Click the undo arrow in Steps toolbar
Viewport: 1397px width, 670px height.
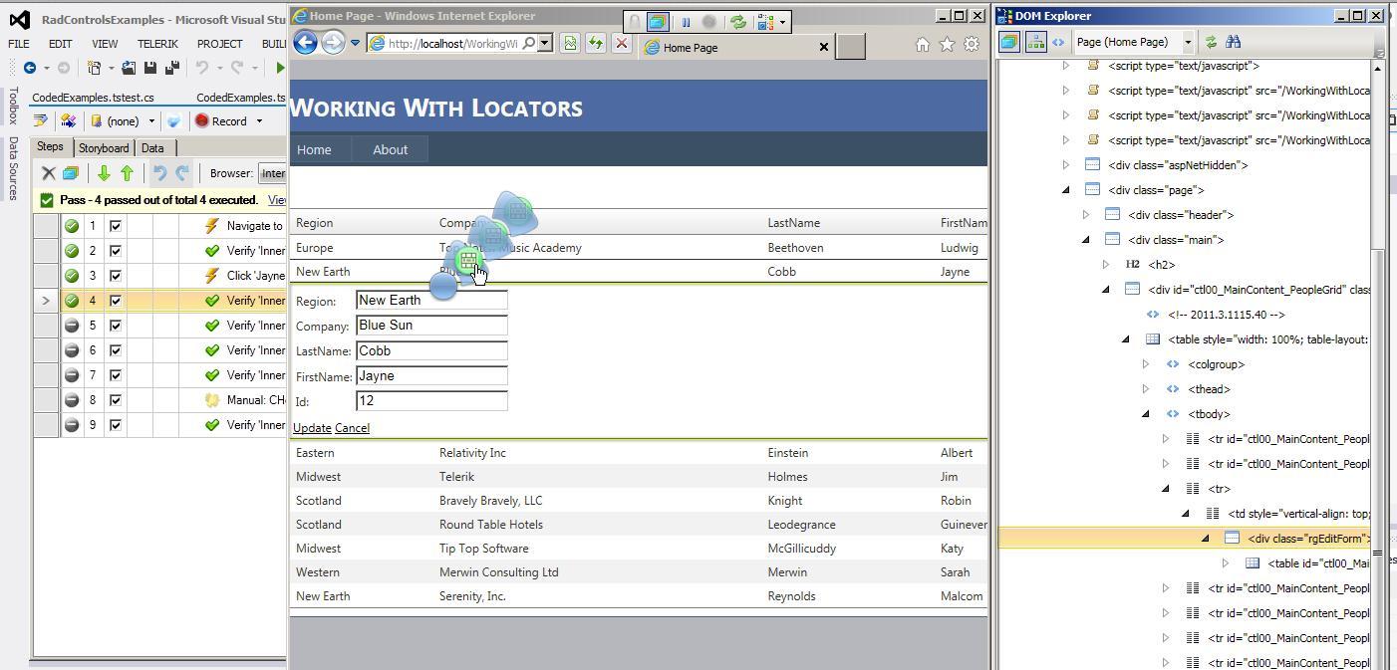(x=159, y=173)
